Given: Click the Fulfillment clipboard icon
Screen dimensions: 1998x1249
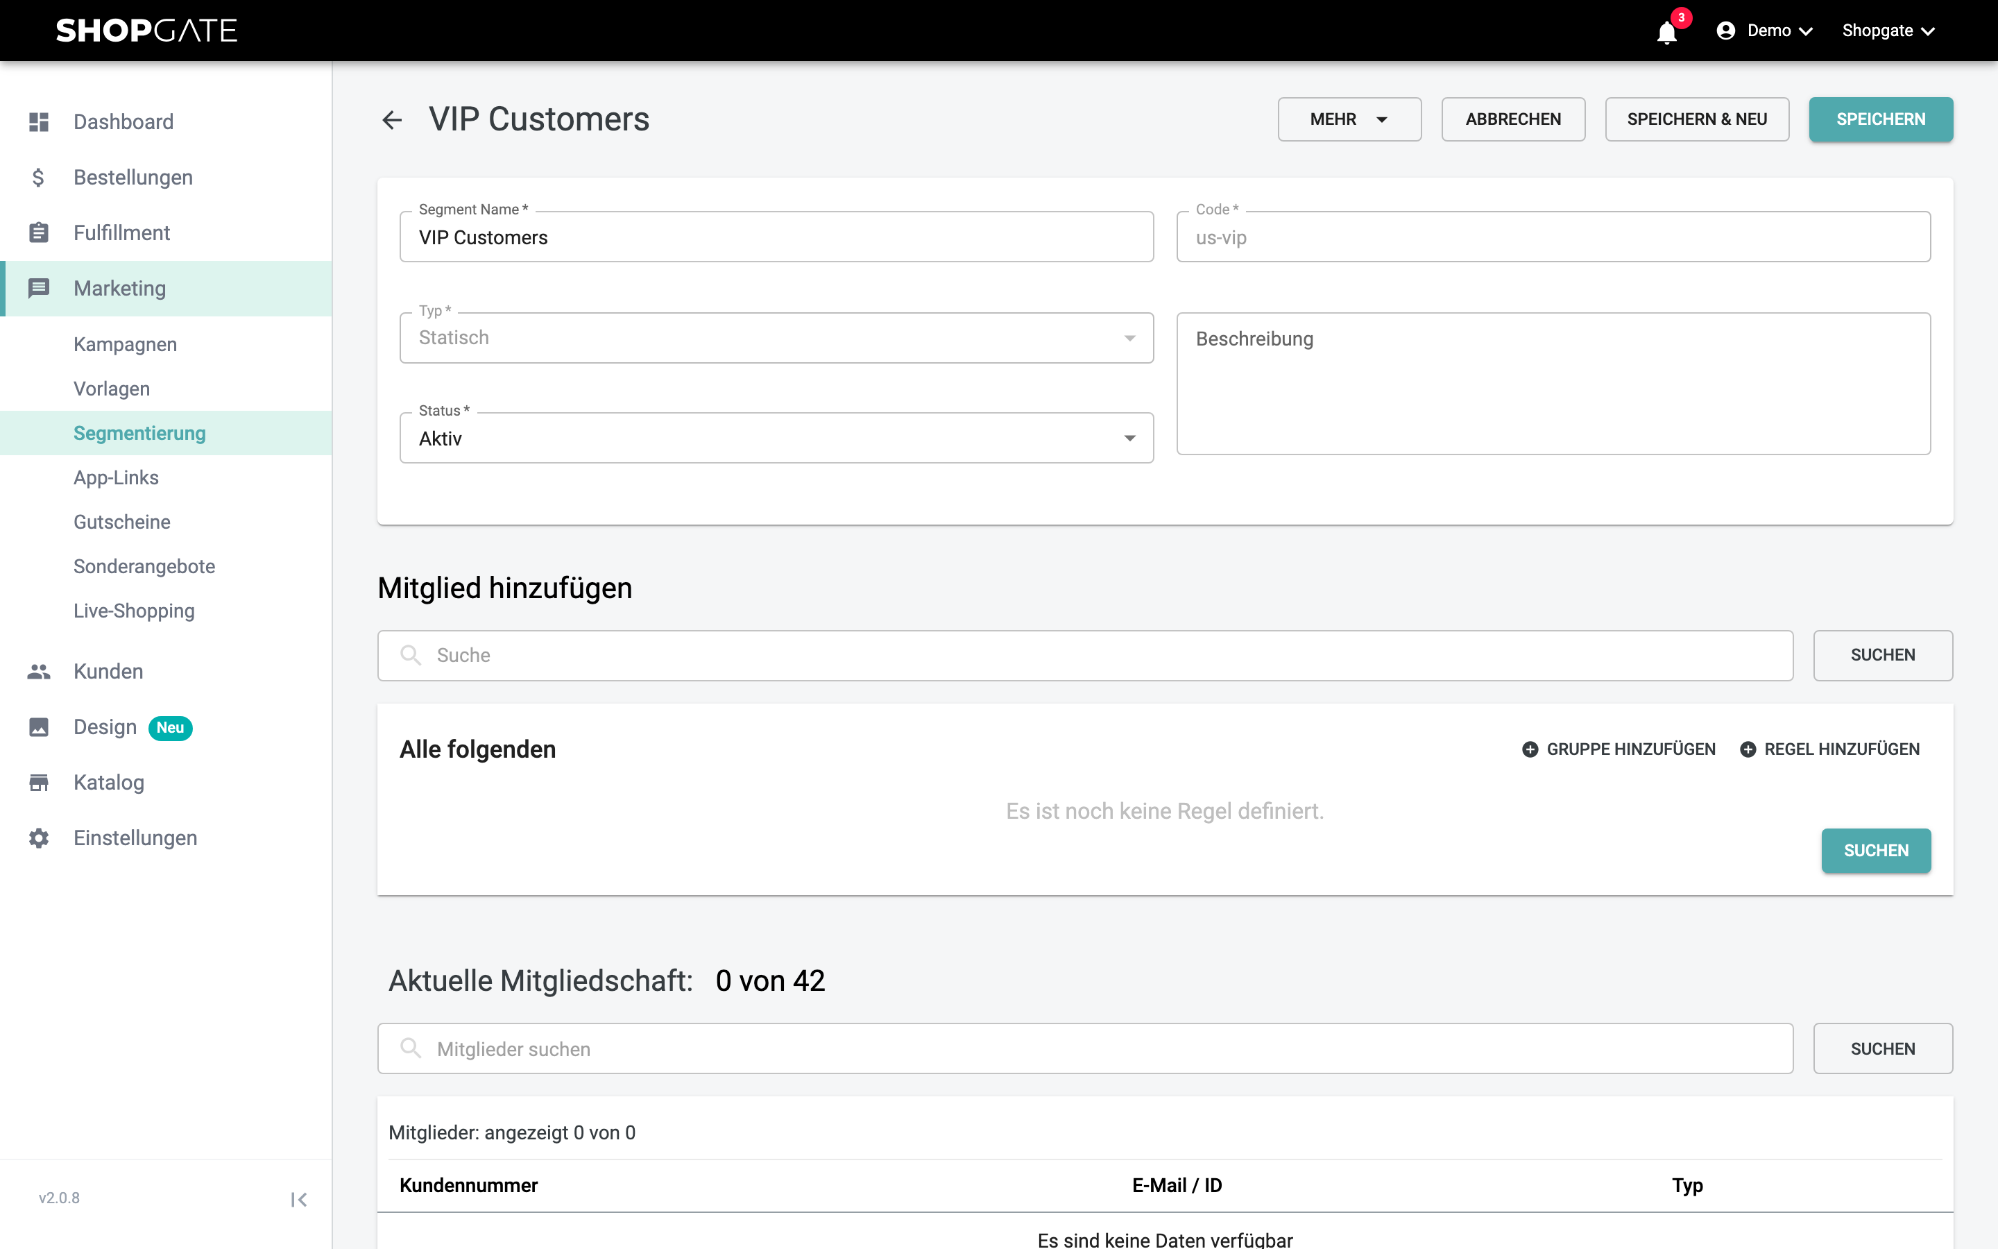Looking at the screenshot, I should tap(39, 232).
